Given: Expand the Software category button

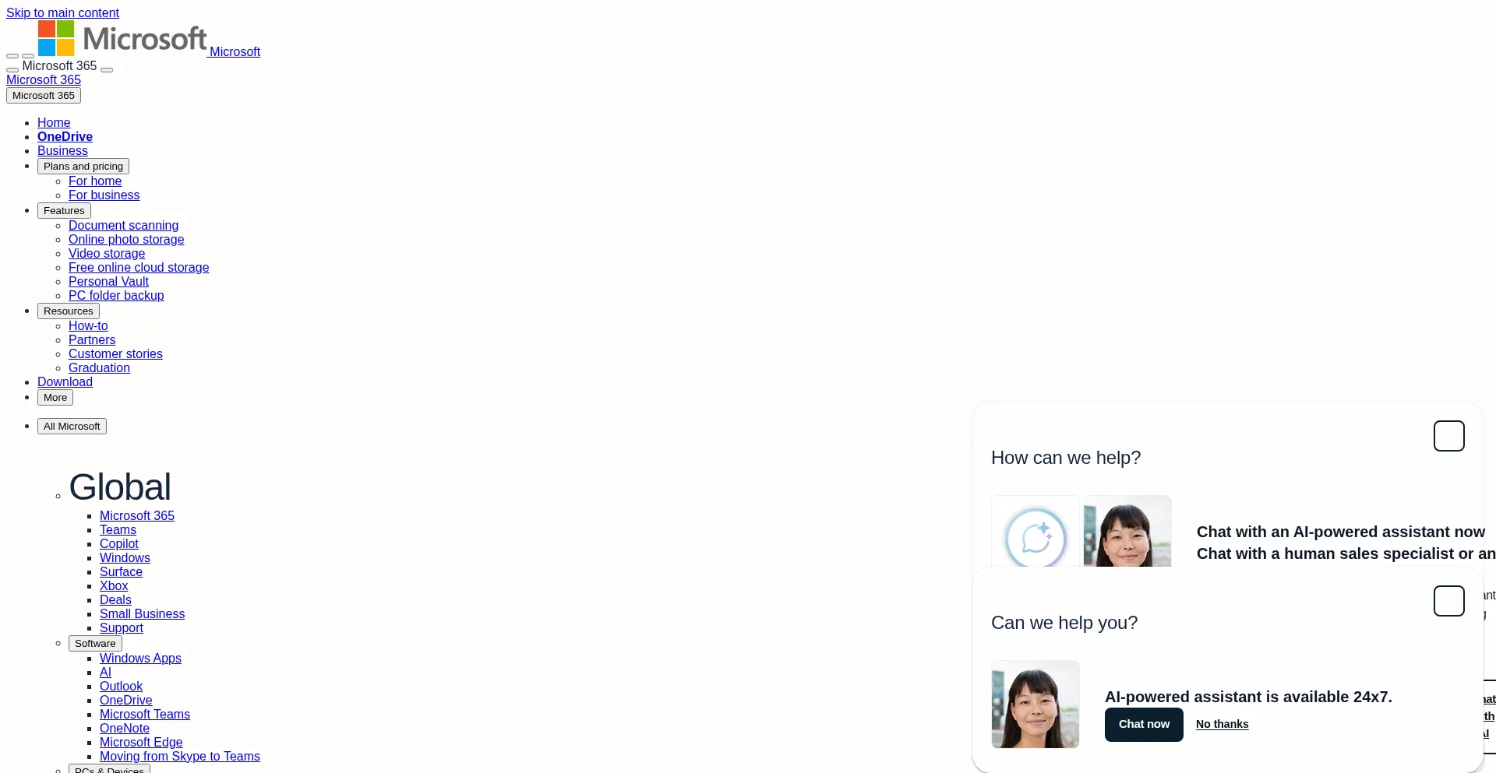Looking at the screenshot, I should pos(95,644).
